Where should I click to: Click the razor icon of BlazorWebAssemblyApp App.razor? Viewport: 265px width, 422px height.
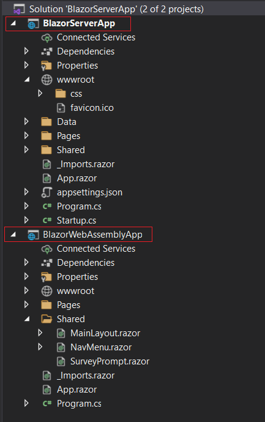coord(47,390)
